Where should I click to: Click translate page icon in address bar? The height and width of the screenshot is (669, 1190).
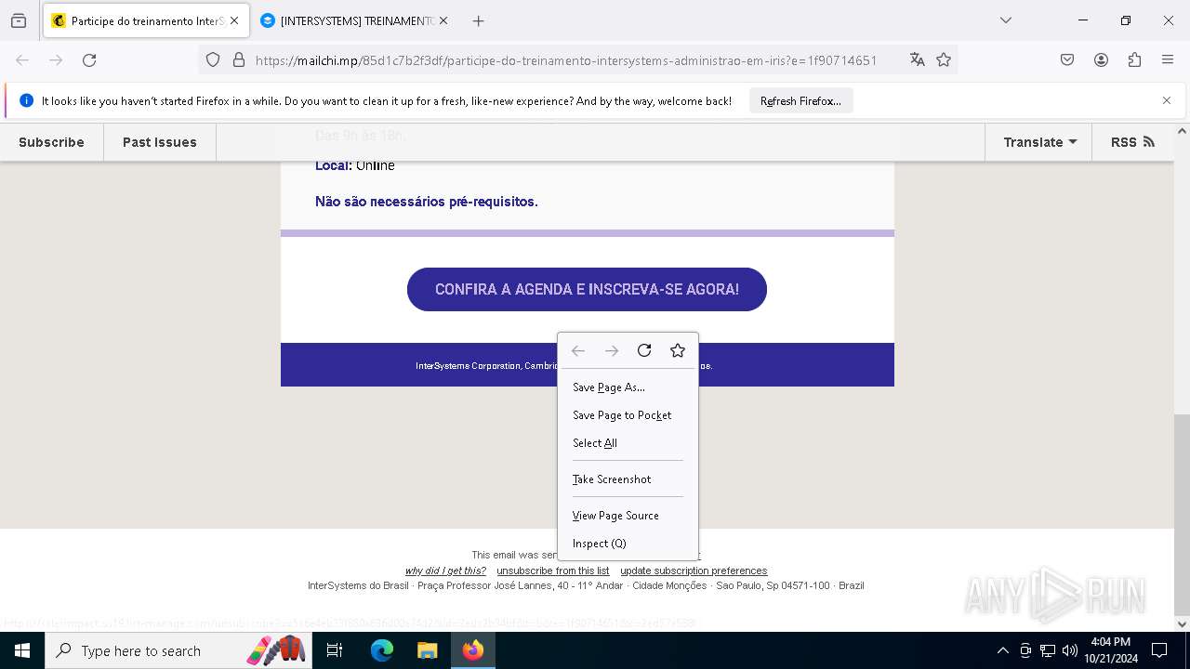click(918, 59)
